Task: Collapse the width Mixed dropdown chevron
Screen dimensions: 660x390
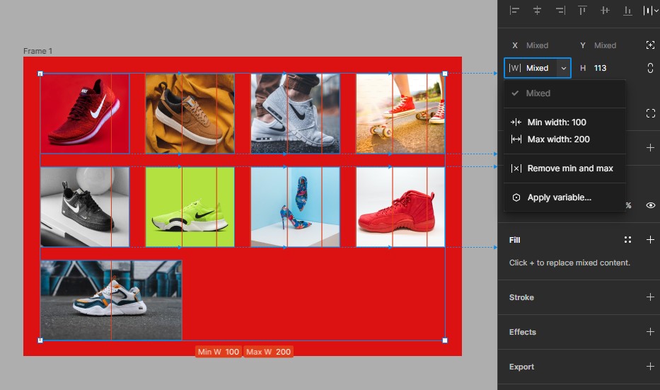Action: tap(563, 68)
